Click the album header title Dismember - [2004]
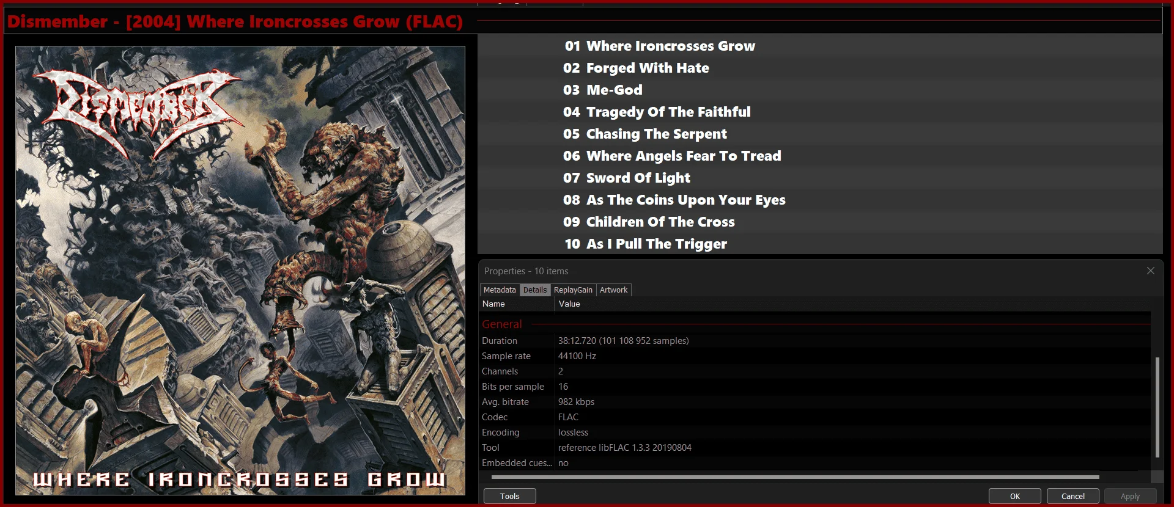 click(x=235, y=21)
